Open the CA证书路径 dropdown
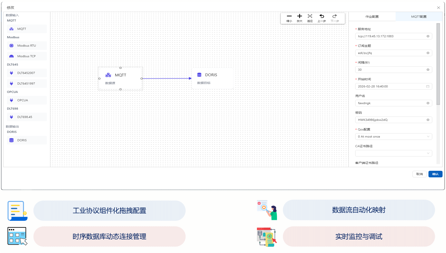Image resolution: width=446 pixels, height=253 pixels. (394, 153)
